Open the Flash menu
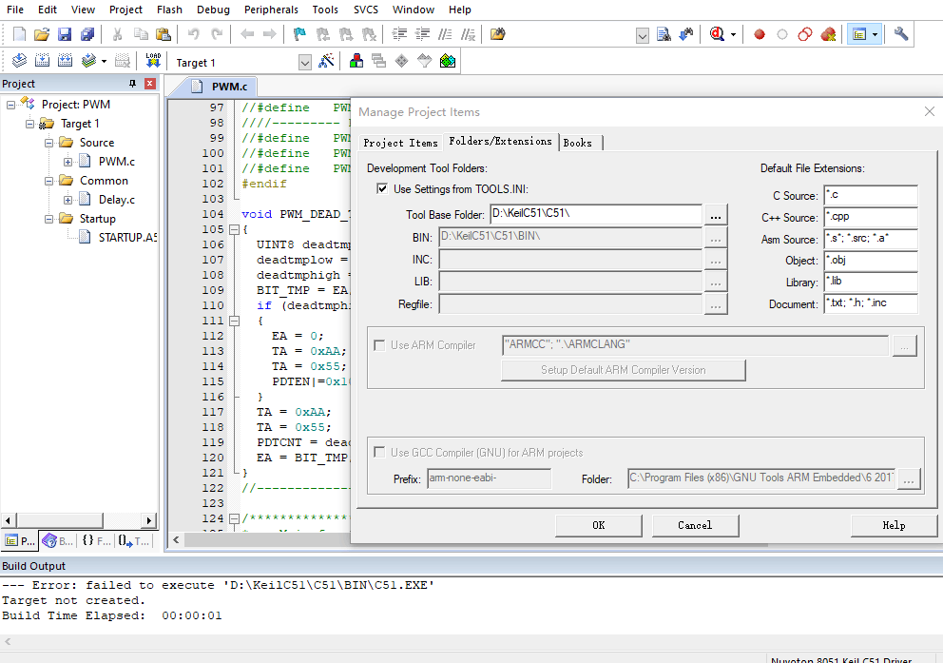This screenshot has width=943, height=663. (x=169, y=10)
